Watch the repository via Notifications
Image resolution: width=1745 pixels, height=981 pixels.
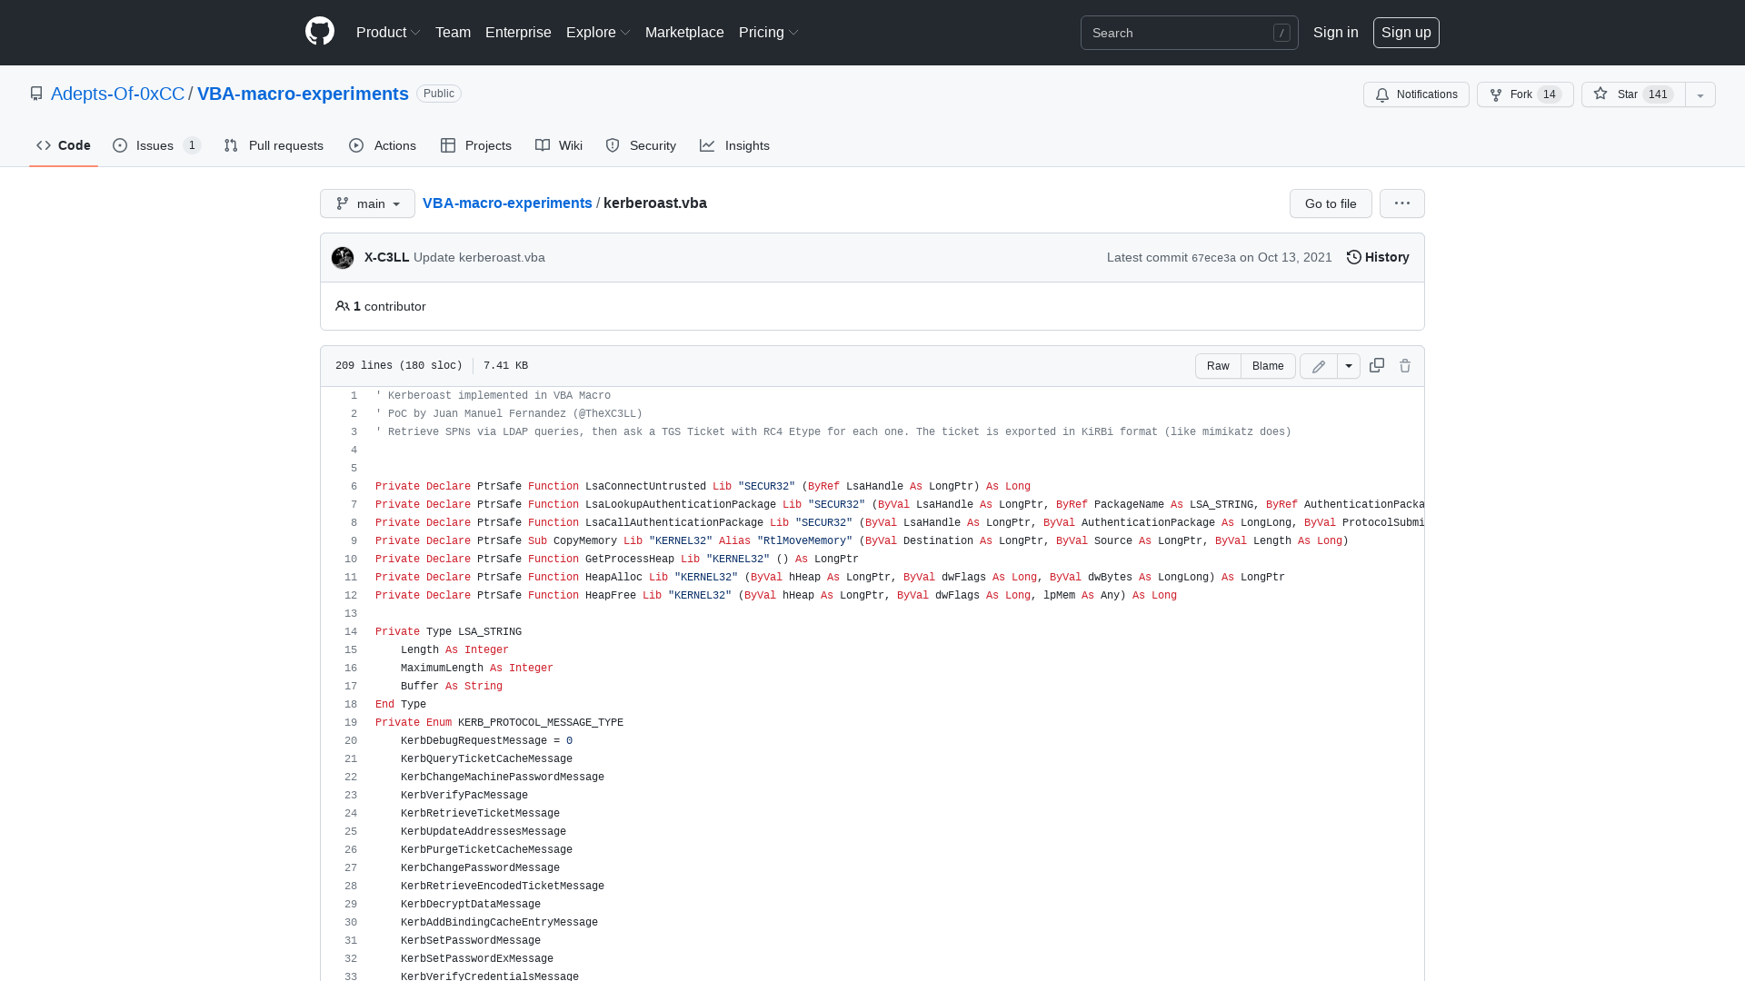click(x=1415, y=94)
